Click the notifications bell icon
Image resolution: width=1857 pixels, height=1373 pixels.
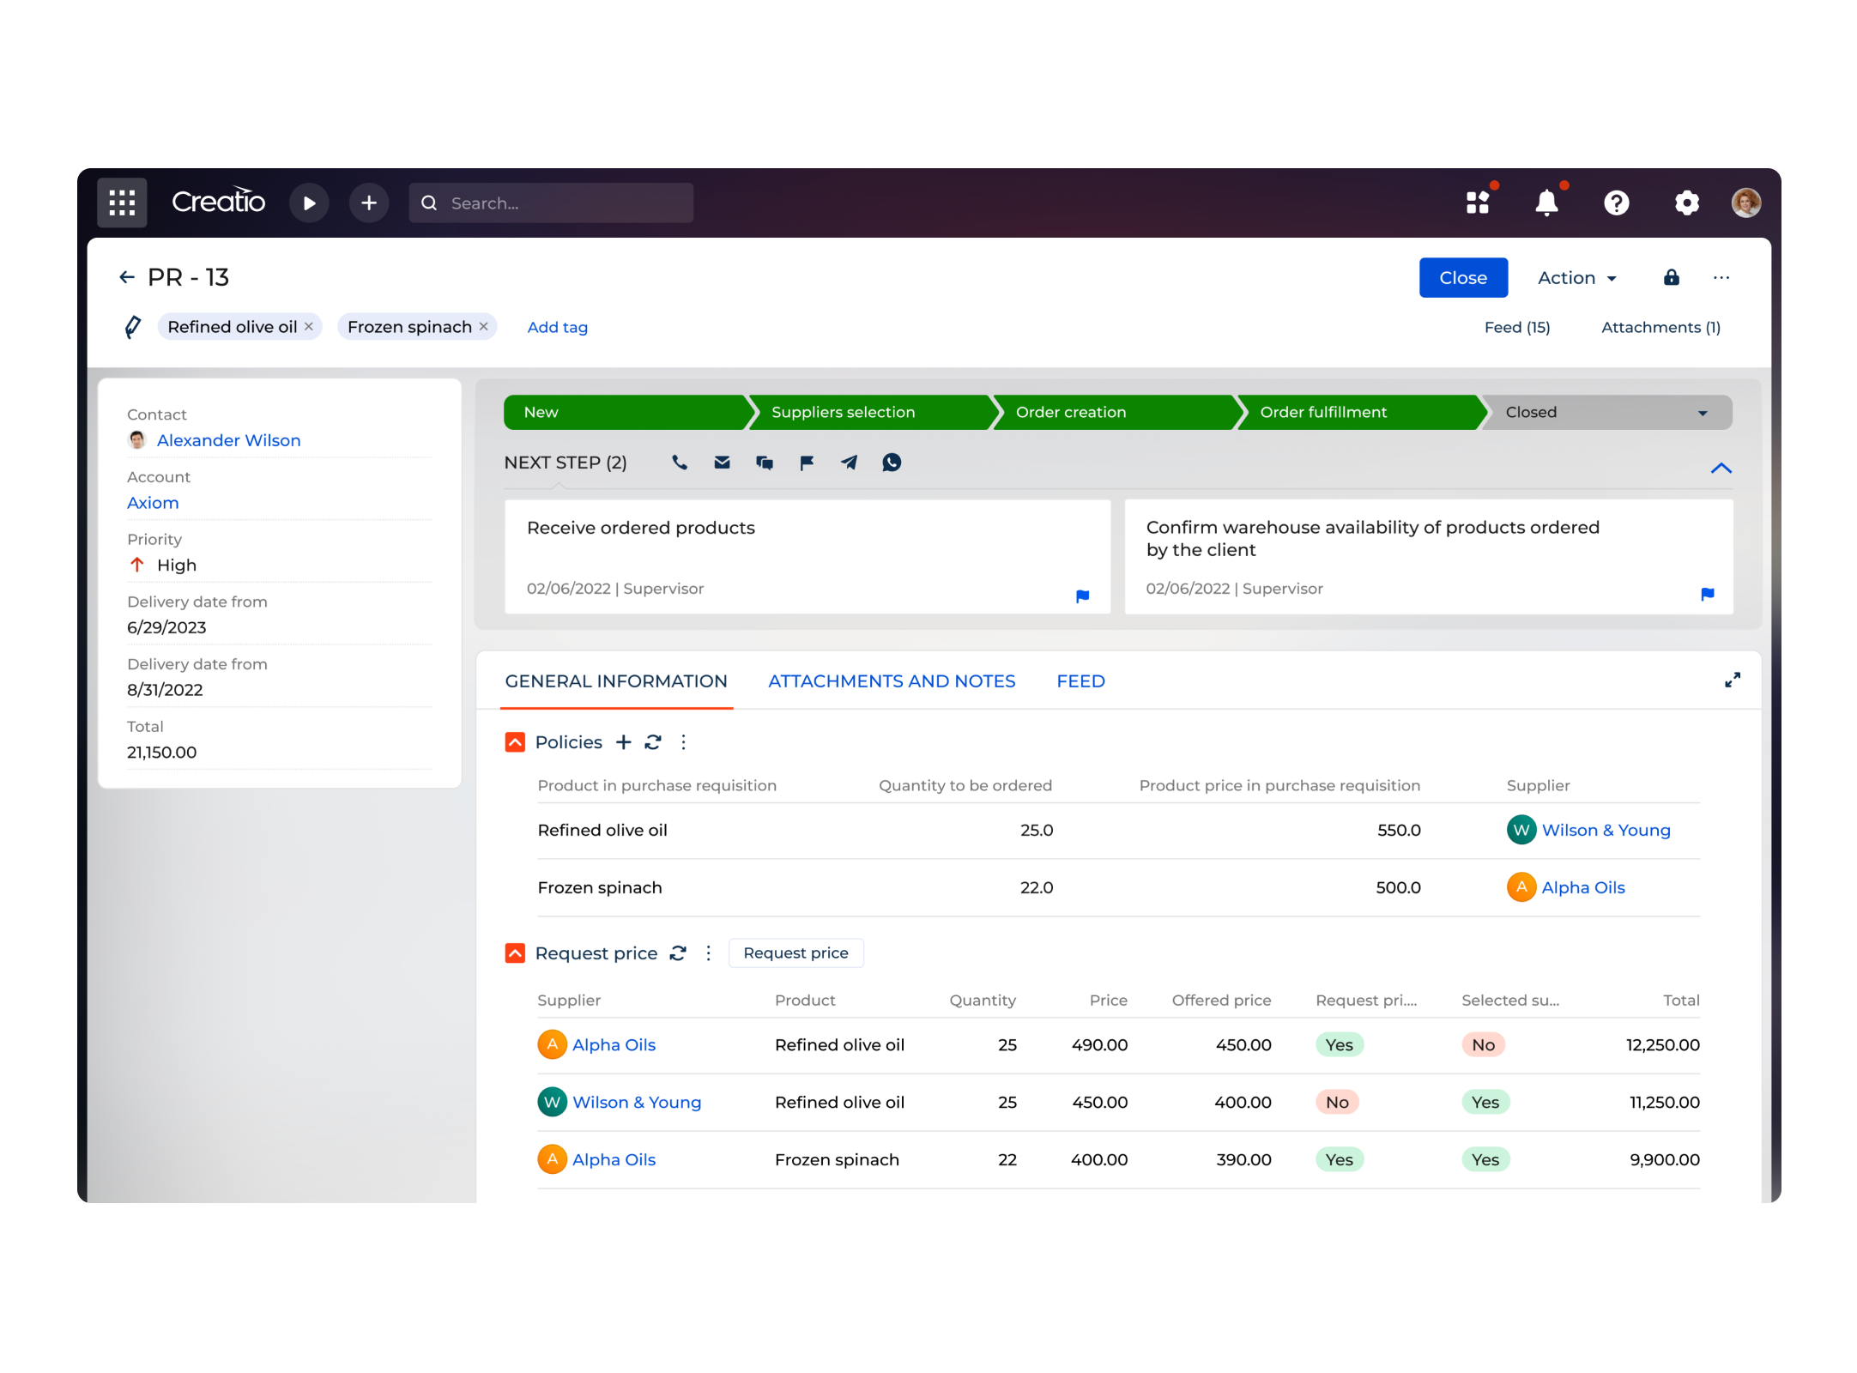(1546, 203)
